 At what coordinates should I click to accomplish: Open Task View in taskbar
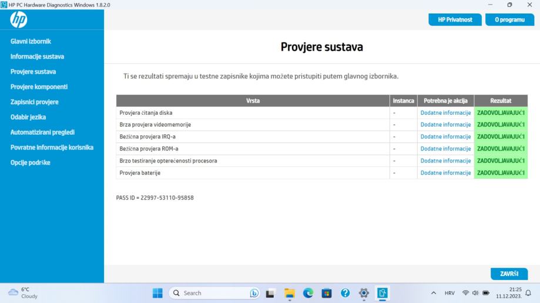[270, 293]
